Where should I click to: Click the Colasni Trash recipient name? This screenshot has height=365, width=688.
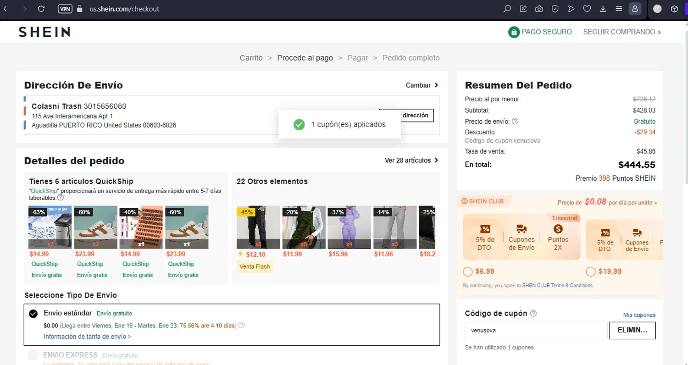point(56,106)
